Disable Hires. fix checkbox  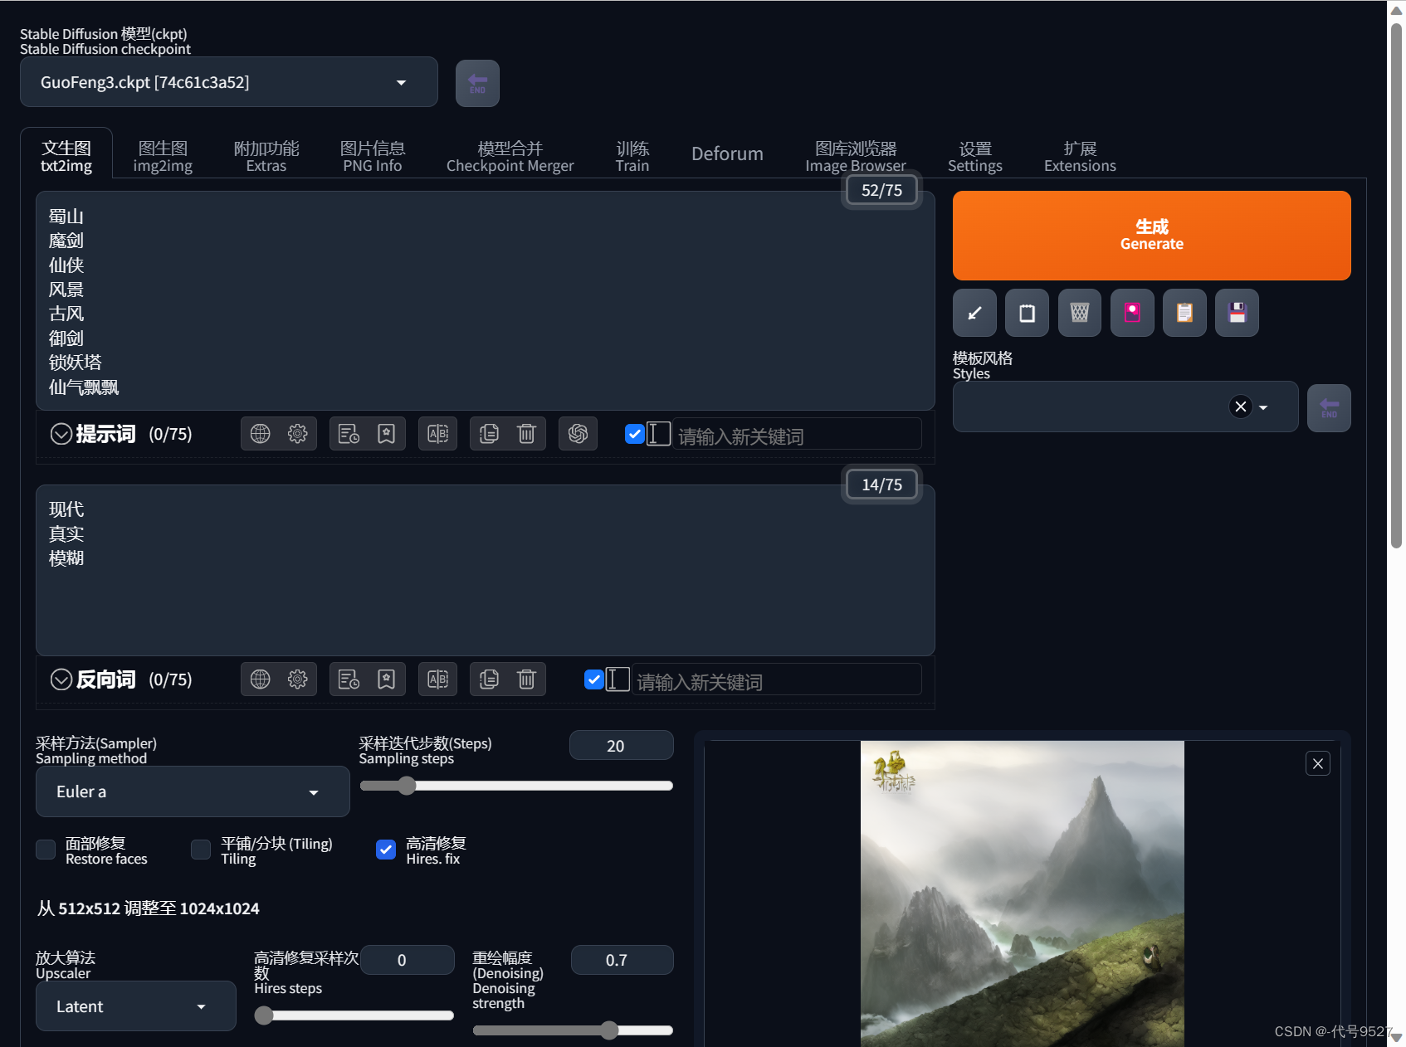pos(386,850)
